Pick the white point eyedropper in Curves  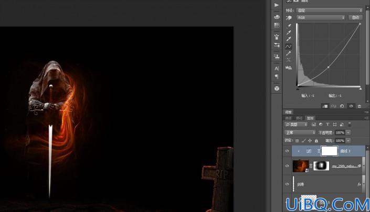[x=289, y=39]
